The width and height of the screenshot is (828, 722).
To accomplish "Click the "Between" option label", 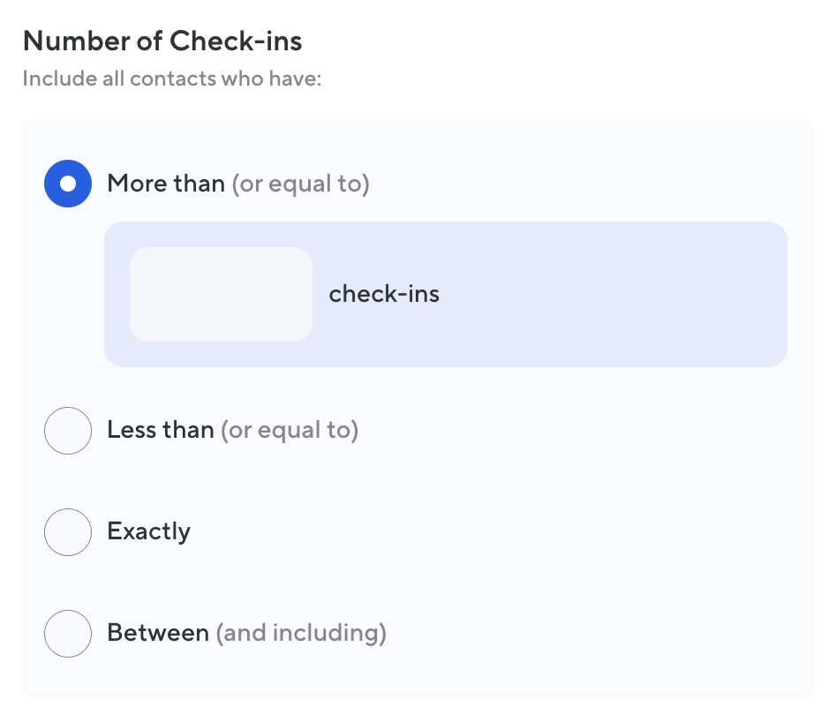I will point(158,634).
